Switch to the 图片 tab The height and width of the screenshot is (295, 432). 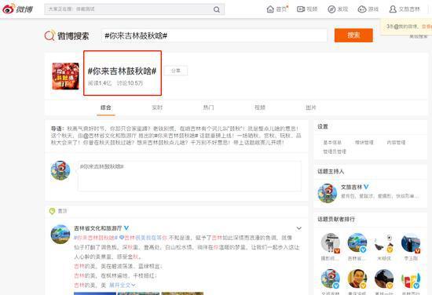311,107
